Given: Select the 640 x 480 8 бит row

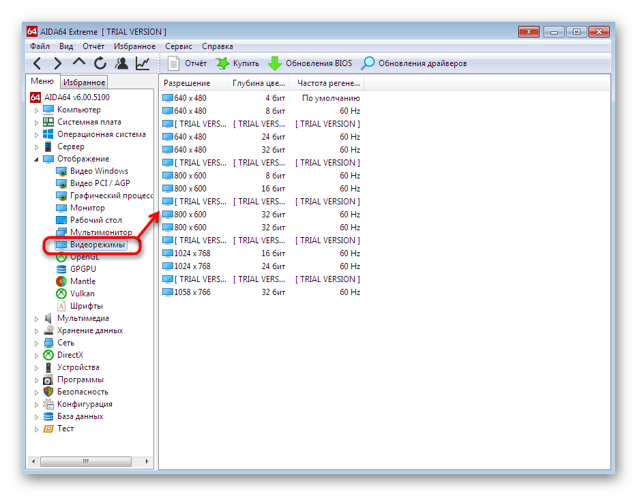Looking at the screenshot, I should [261, 111].
